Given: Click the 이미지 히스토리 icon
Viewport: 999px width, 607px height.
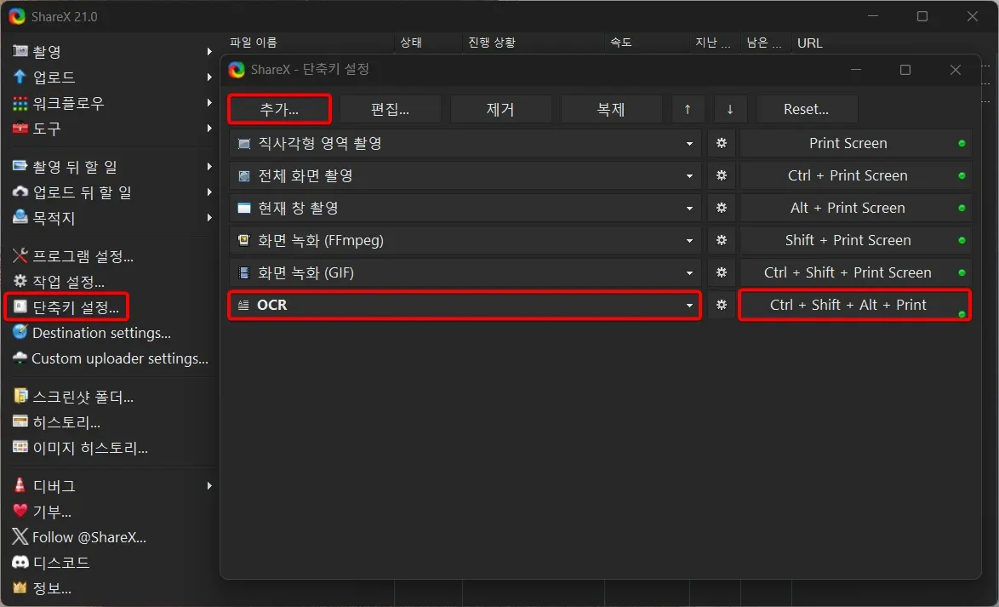Looking at the screenshot, I should pos(20,448).
